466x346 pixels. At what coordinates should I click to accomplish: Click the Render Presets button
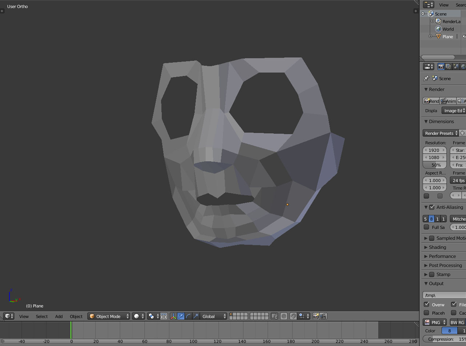[441, 133]
